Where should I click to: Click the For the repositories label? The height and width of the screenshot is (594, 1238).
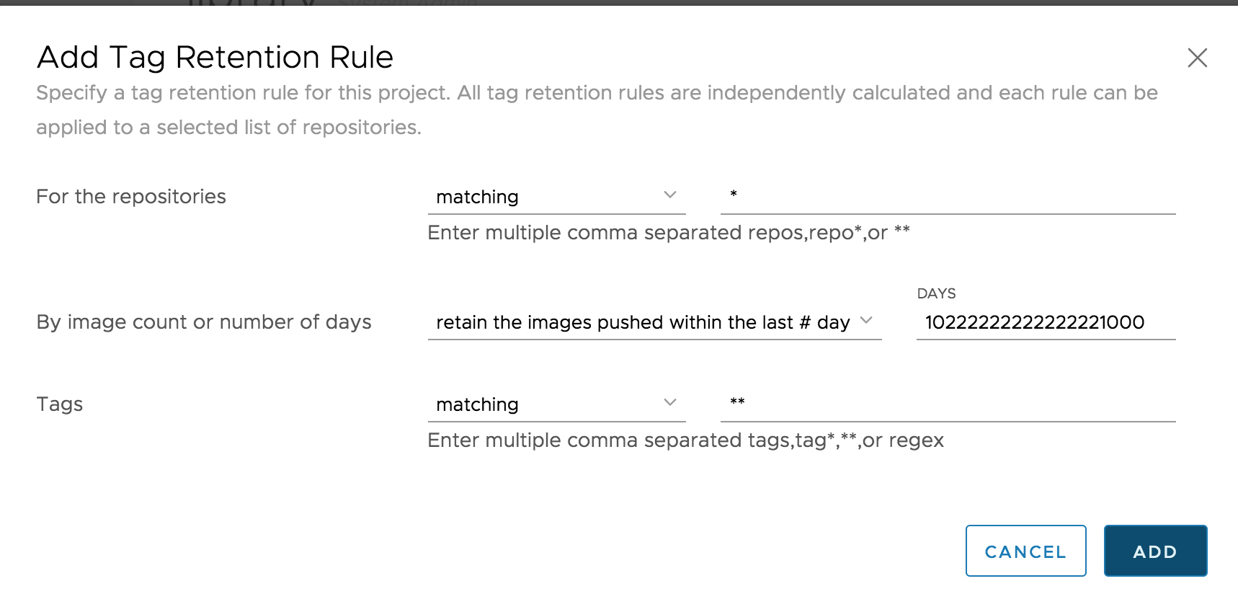[131, 196]
